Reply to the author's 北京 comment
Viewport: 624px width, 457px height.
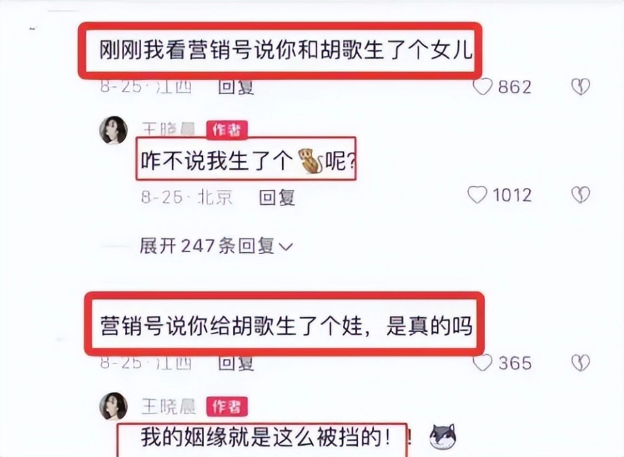277,197
